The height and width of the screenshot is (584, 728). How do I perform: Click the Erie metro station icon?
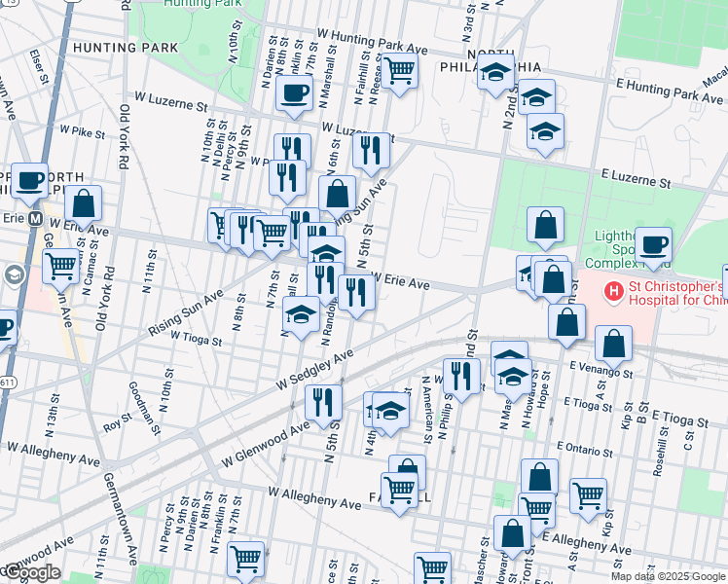35,218
